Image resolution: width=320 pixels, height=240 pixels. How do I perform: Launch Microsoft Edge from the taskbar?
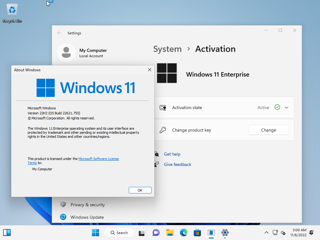183,232
